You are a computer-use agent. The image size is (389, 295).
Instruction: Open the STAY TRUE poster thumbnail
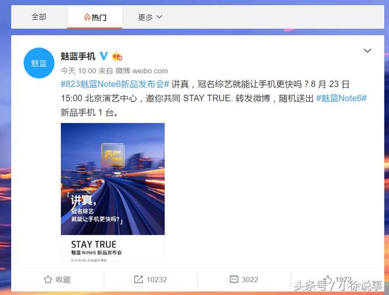point(112,192)
